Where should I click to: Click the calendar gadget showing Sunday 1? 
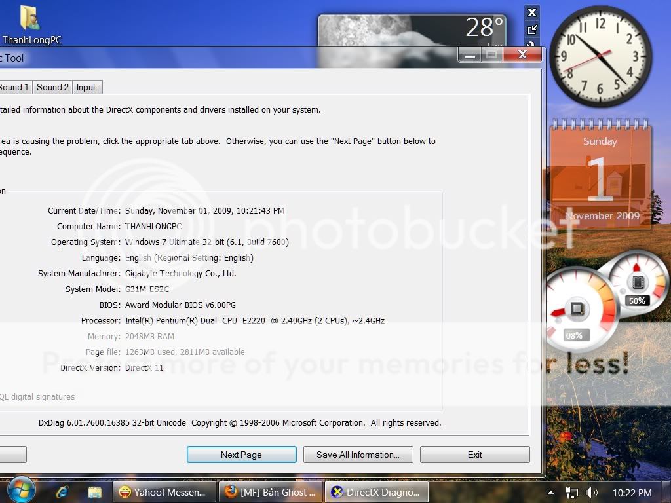[x=599, y=172]
